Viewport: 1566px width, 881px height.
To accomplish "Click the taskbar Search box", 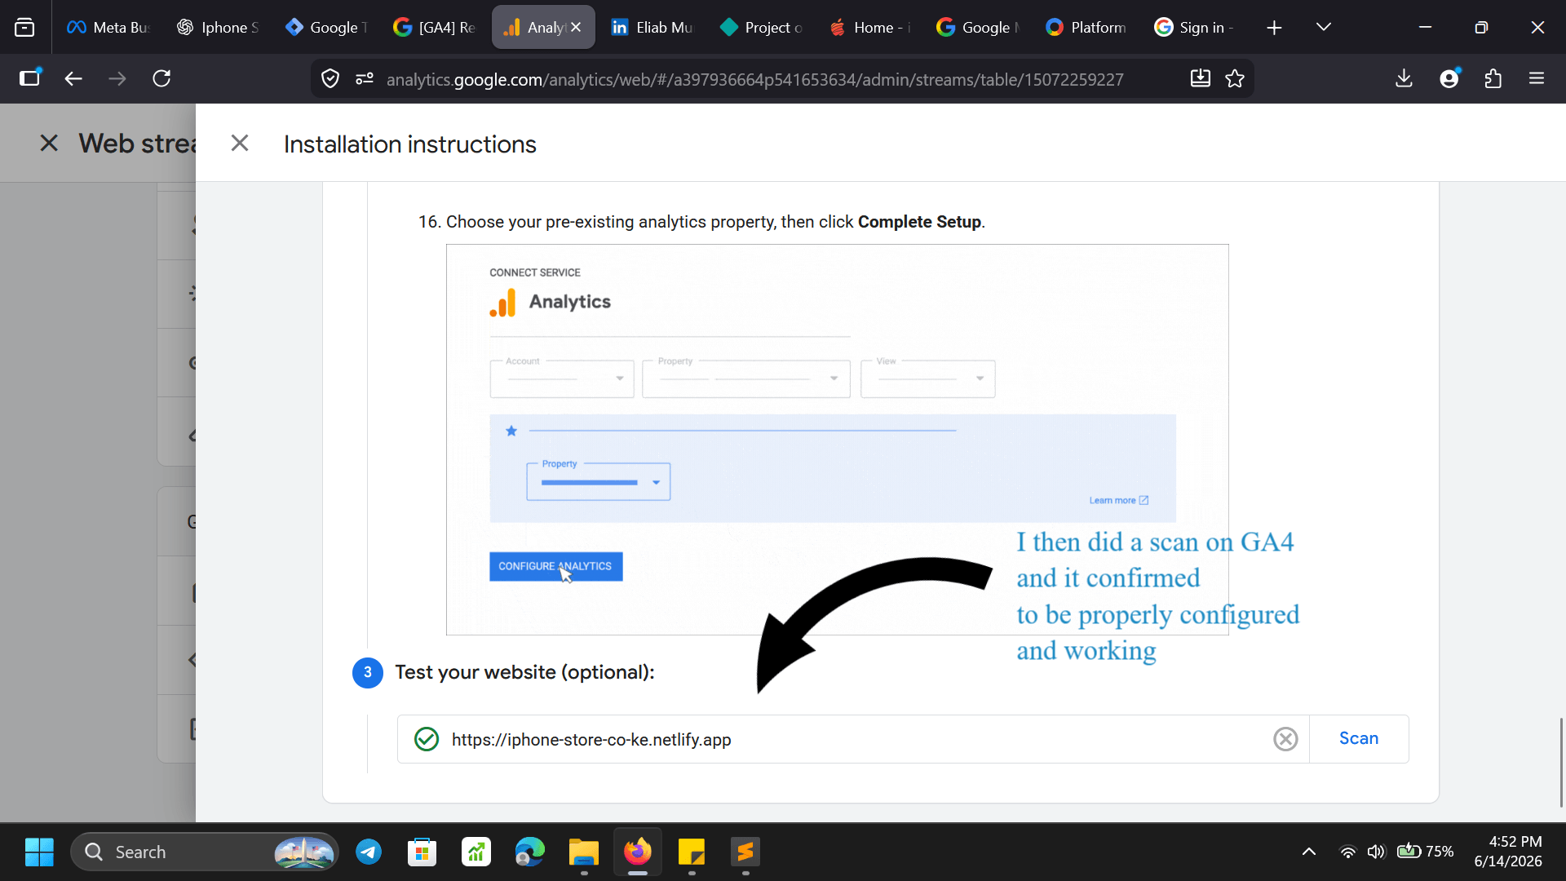I will [x=205, y=852].
